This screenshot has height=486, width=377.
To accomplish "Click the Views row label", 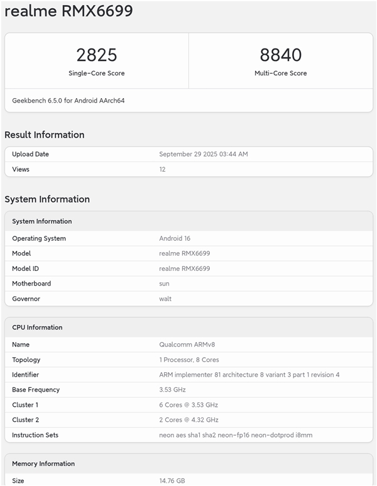I will (21, 169).
